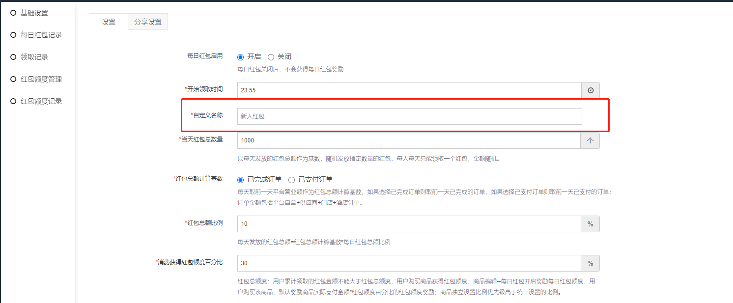Click the % addon beside 消费获得红包额度百分比

coord(591,263)
